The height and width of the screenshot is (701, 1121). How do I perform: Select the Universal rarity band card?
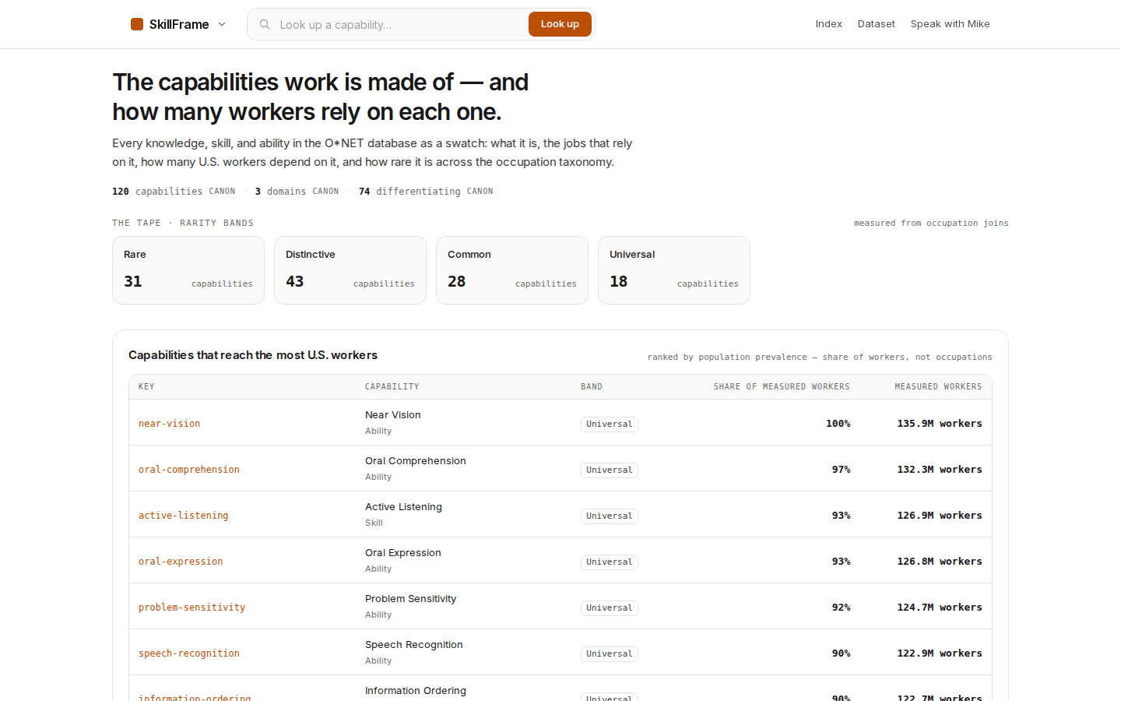point(674,270)
